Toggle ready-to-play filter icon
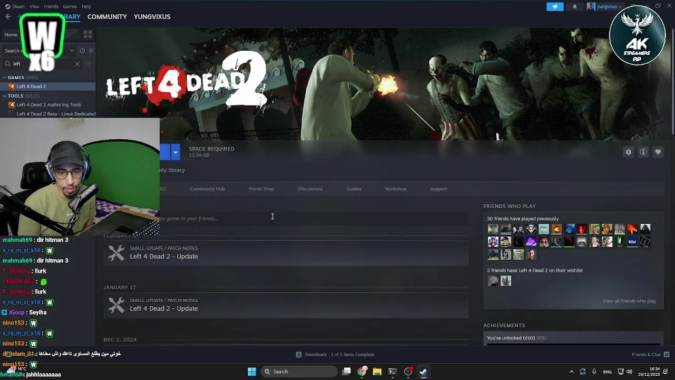Image resolution: width=675 pixels, height=380 pixels. tap(91, 51)
